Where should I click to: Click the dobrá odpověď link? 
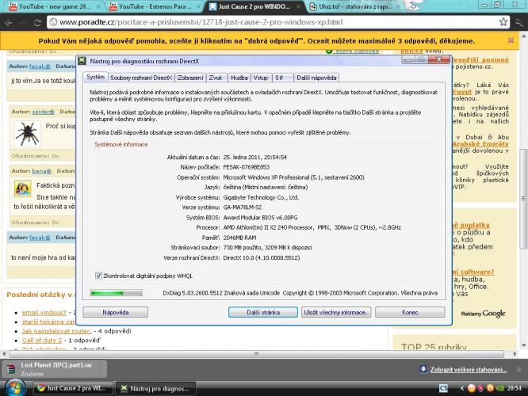click(x=357, y=51)
